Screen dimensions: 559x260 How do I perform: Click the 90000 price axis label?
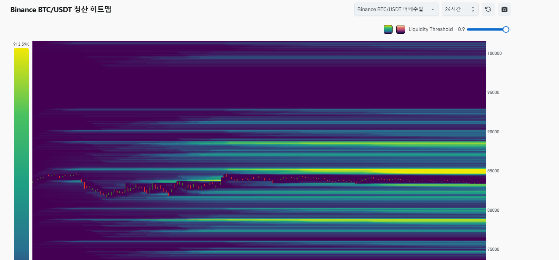point(493,132)
